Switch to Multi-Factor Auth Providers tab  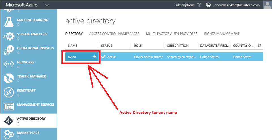(x=172, y=34)
